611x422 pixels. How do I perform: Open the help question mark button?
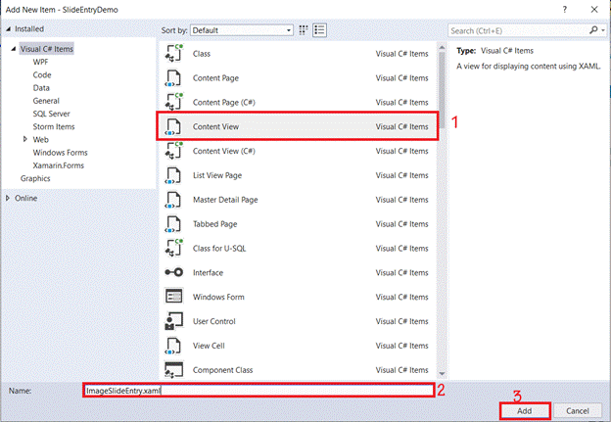coord(565,10)
